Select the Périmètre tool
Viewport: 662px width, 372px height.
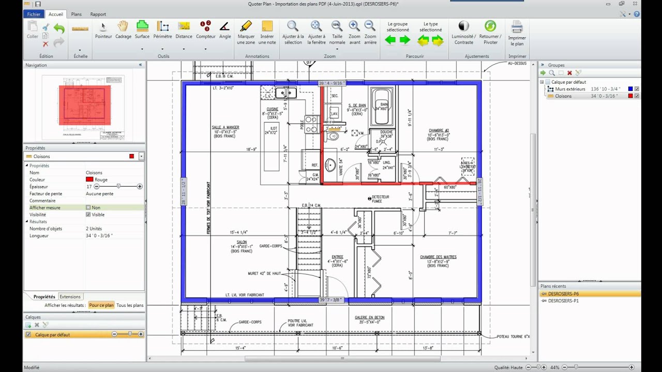(162, 30)
